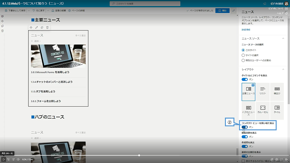The image size is (290, 163).
Task: Select the リスト layout option
Action: [263, 92]
